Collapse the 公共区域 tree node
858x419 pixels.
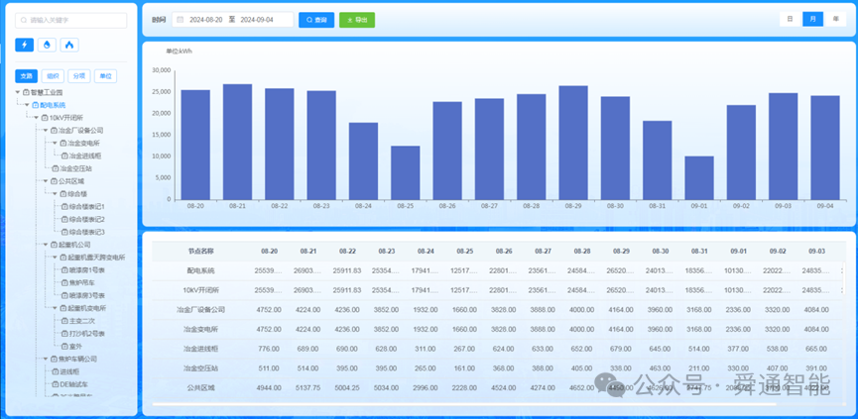coord(46,181)
